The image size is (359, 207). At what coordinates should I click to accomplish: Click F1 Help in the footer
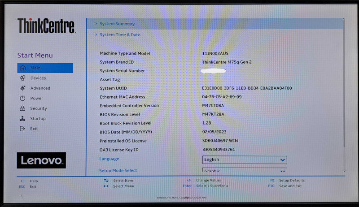29,181
